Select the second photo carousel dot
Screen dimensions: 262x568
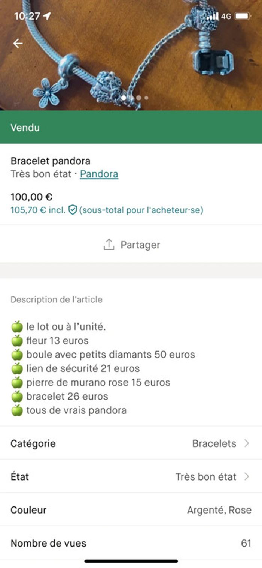(x=131, y=98)
